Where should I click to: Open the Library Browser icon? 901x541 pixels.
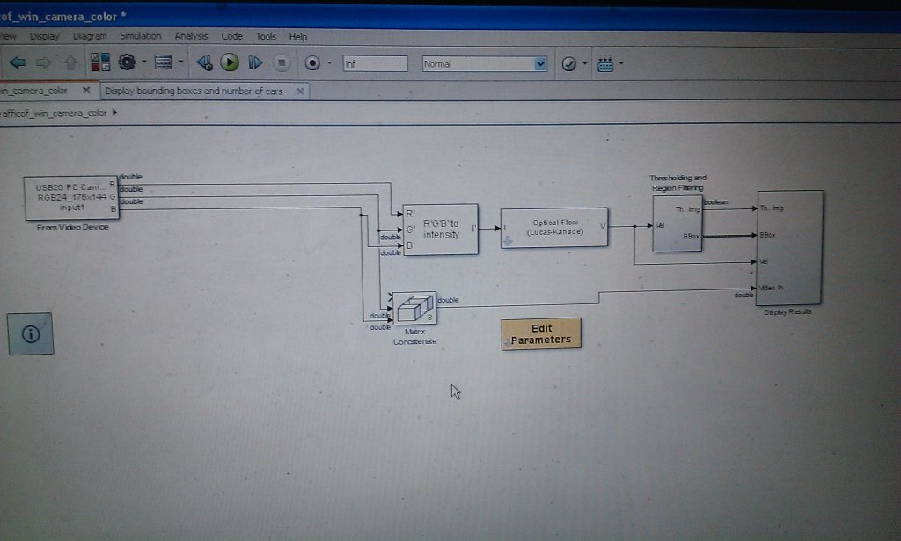pos(100,63)
